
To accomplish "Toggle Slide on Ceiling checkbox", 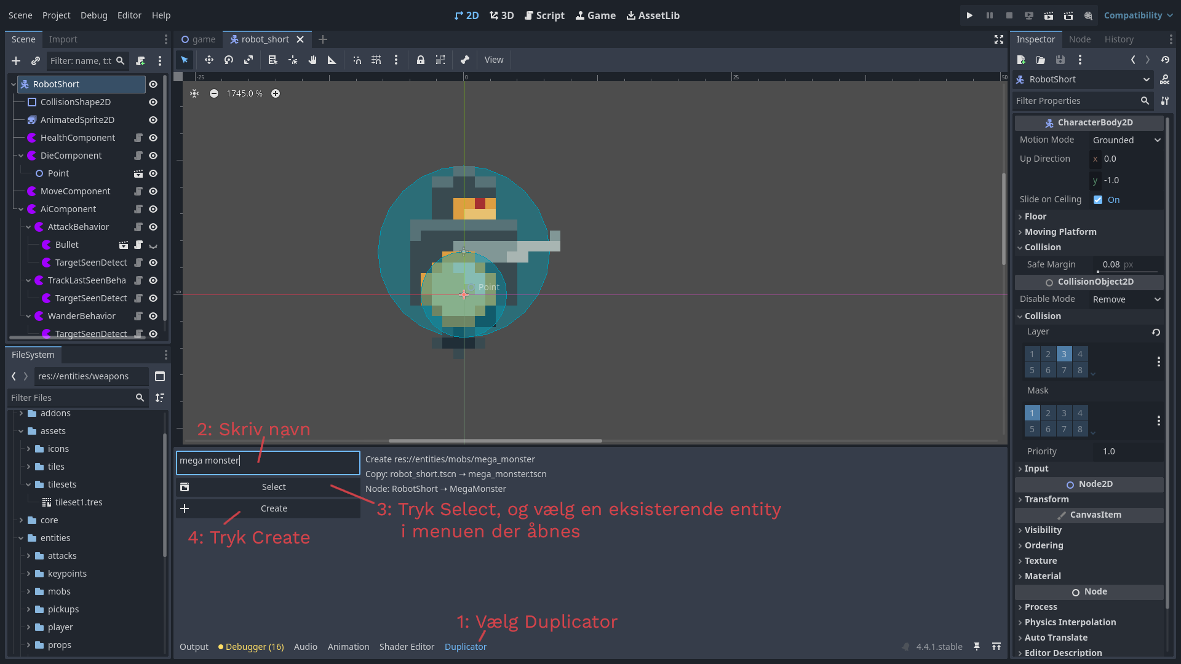I will [1098, 200].
